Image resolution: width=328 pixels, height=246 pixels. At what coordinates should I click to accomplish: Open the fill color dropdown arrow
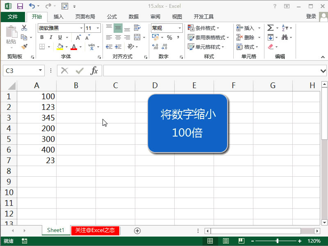(x=66, y=46)
